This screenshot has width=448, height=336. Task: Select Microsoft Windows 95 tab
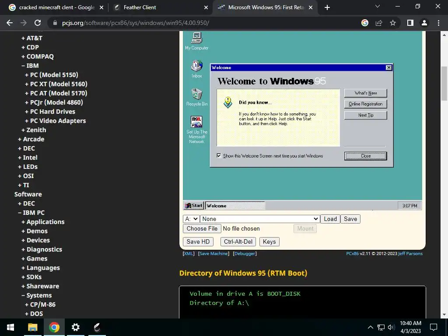click(x=266, y=7)
